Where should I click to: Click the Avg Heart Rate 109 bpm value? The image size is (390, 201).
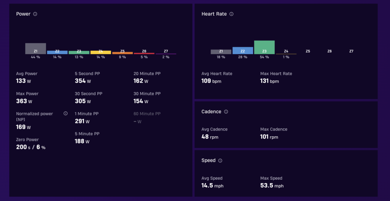click(x=211, y=81)
